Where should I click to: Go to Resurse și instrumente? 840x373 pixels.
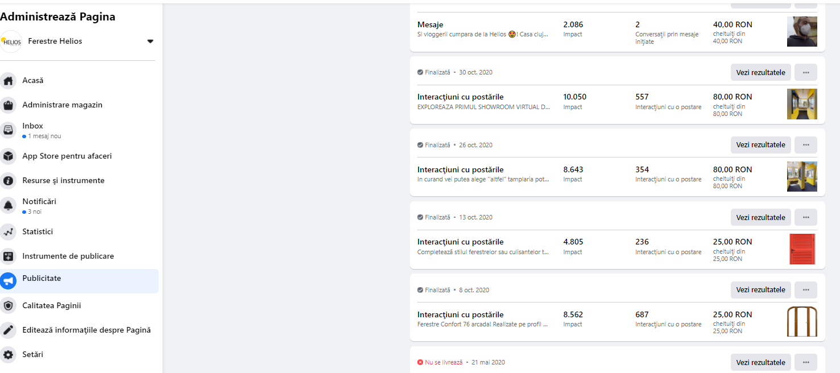[x=63, y=181]
